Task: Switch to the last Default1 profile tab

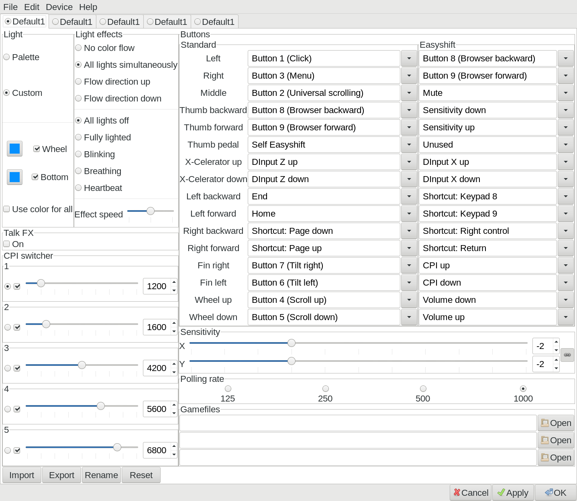Action: pos(214,22)
